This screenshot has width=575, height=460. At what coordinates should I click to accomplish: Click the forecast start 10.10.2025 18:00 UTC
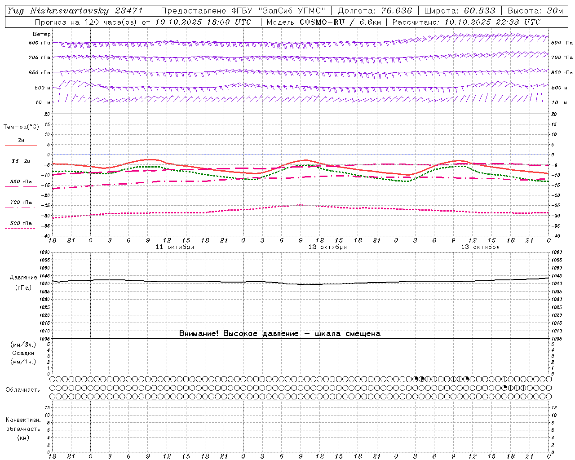pyautogui.click(x=203, y=22)
